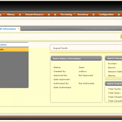Open the Configuration menu
This screenshot has height=122, width=122.
pyautogui.click(x=106, y=14)
